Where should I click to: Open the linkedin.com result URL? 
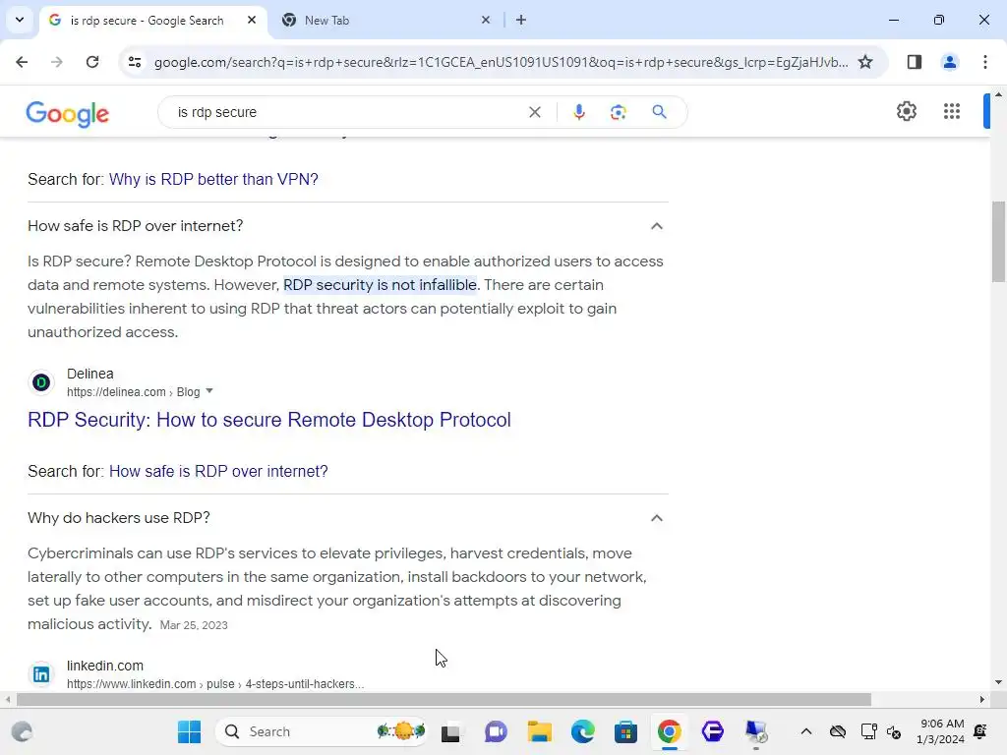click(x=215, y=684)
